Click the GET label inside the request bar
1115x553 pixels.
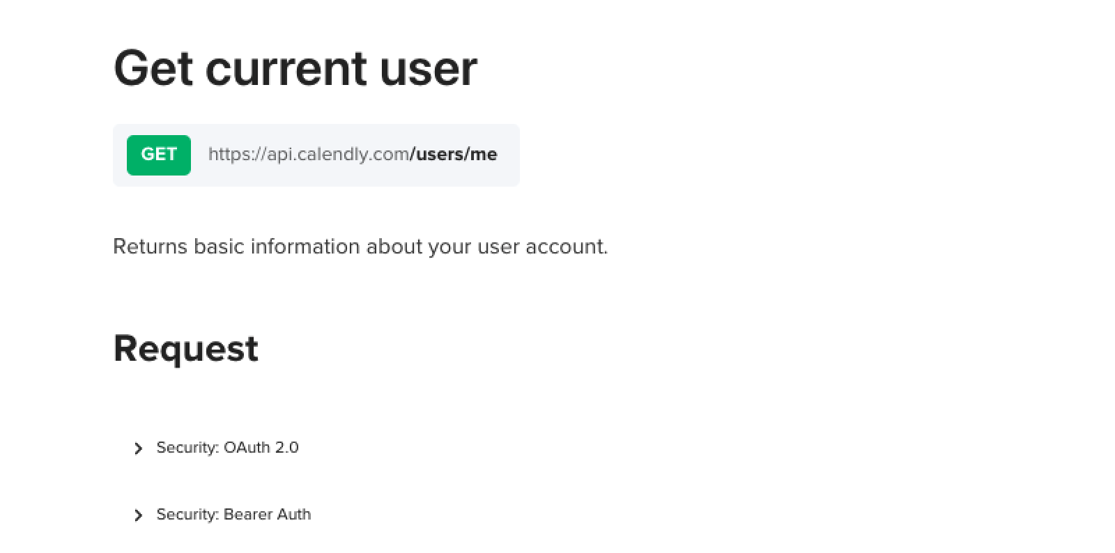(158, 155)
